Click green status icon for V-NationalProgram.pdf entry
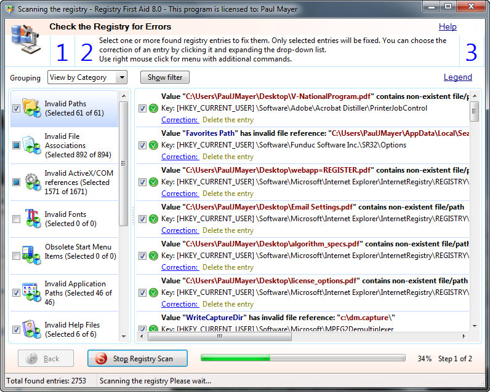Screen dimensions: 490x392 153,108
